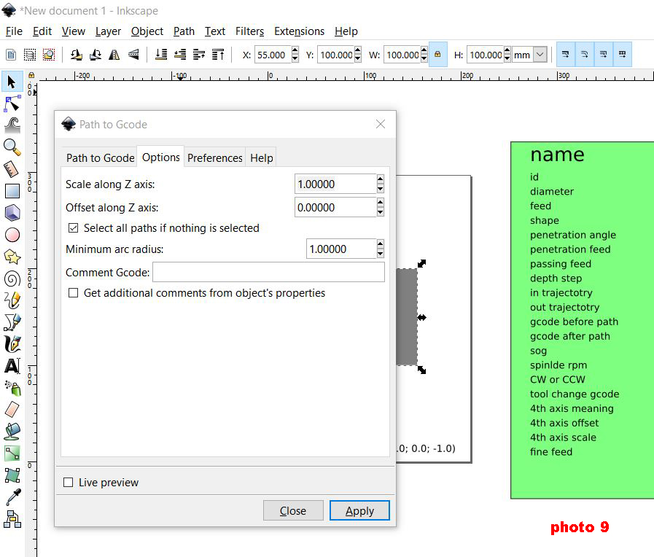
Task: Open the mm units dropdown
Action: [x=540, y=55]
